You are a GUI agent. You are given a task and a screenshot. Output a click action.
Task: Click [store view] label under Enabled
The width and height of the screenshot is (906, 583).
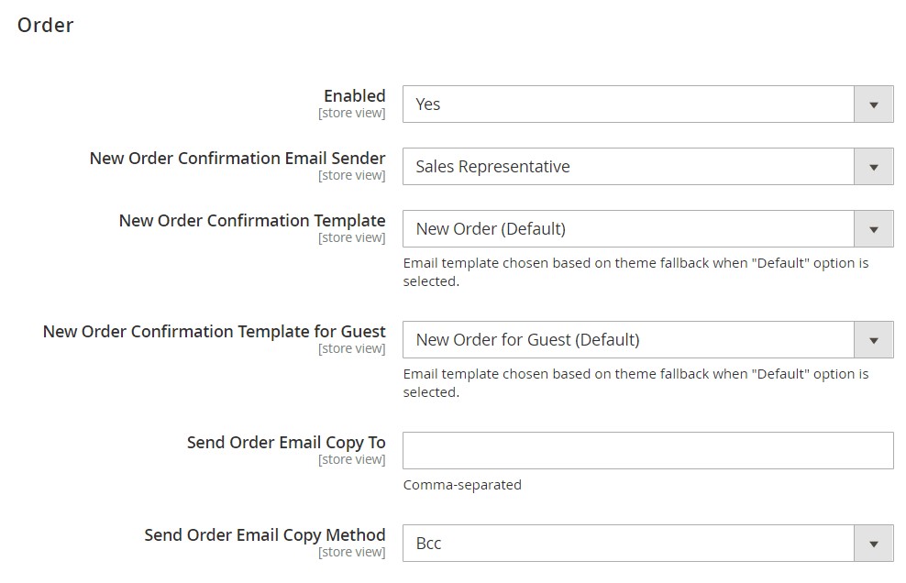[352, 112]
